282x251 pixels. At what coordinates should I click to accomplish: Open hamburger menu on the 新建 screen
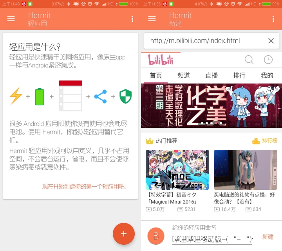(x=152, y=19)
